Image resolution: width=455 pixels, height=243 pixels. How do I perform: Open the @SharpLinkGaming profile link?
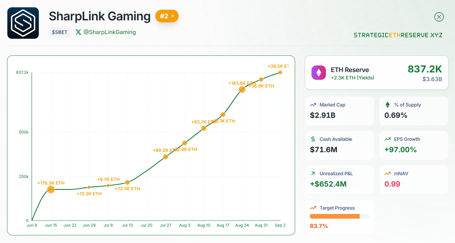(x=109, y=32)
